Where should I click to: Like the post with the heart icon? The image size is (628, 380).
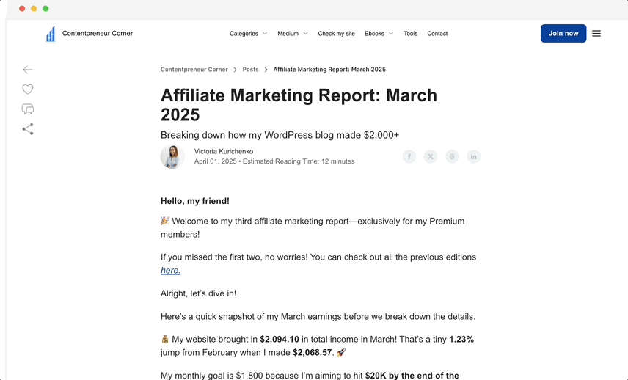(28, 89)
